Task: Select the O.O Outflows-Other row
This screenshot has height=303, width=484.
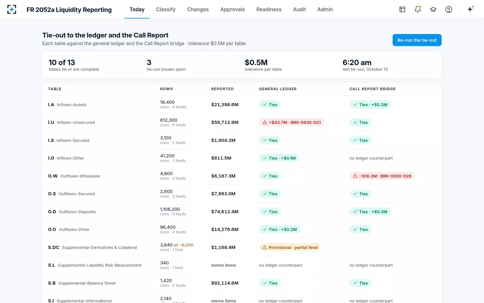Action: (242, 229)
